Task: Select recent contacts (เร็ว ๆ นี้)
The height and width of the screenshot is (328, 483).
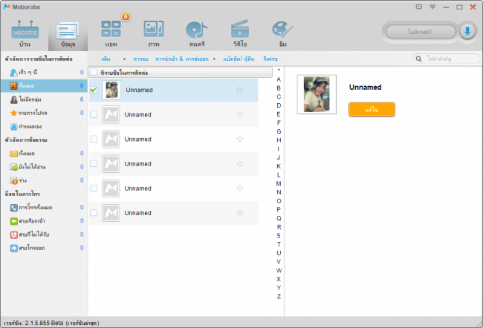Action: [44, 72]
